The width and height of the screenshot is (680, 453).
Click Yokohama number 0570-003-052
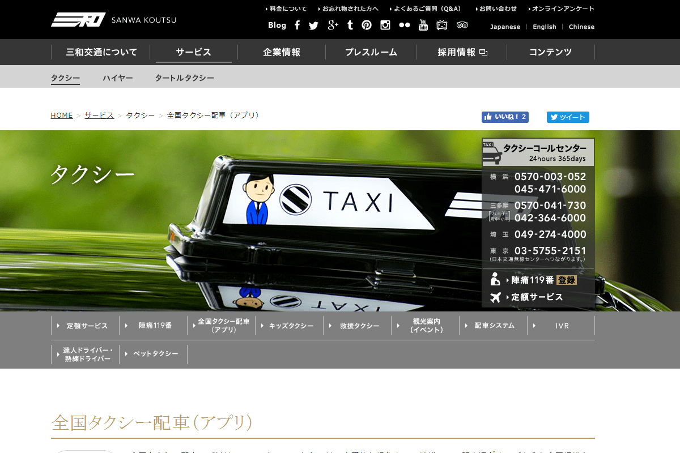[x=550, y=177]
